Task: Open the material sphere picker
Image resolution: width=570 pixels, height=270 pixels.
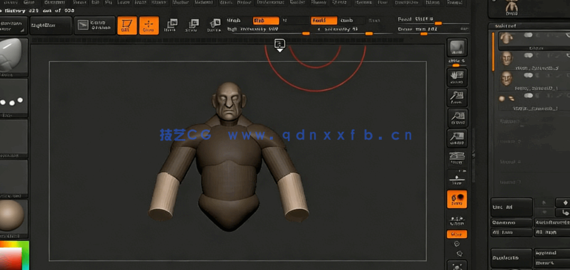Action: click(x=13, y=218)
